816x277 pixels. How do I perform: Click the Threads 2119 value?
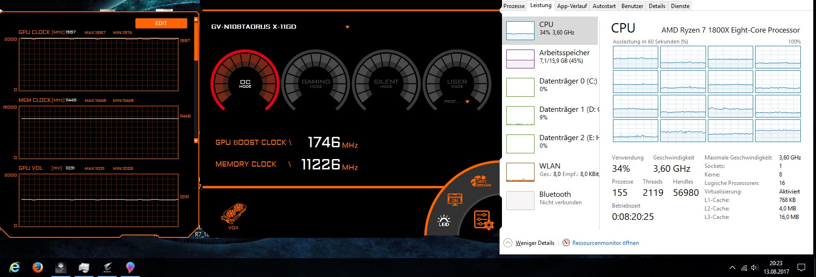(653, 193)
